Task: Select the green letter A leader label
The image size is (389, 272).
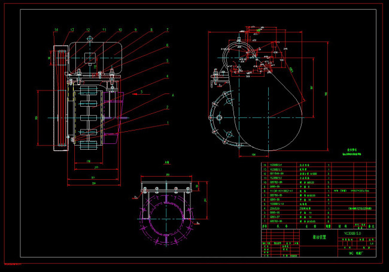Action: 173,95
